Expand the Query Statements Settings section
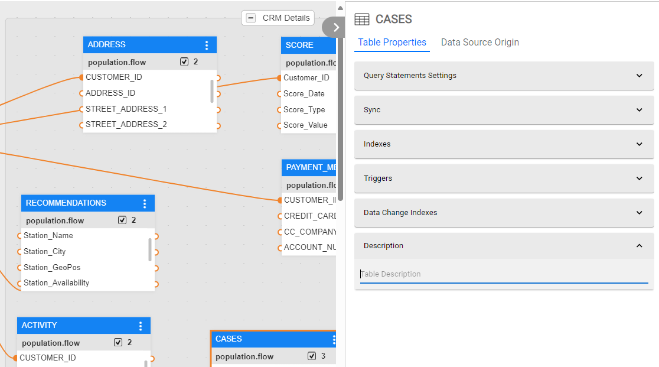Image resolution: width=659 pixels, height=367 pixels. (504, 76)
